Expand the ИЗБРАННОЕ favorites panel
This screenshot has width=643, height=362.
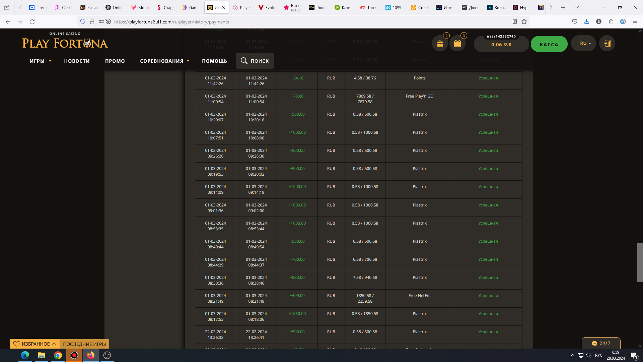(x=35, y=344)
